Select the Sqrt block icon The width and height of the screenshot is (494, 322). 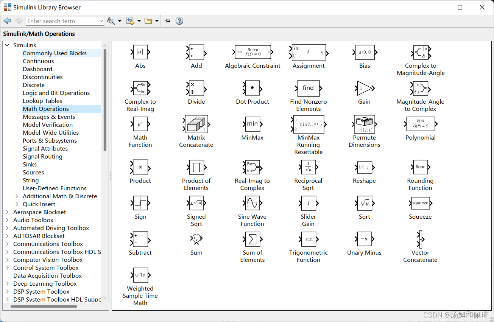[x=365, y=203]
